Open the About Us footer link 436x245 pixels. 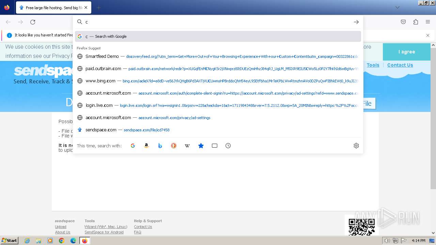63,232
